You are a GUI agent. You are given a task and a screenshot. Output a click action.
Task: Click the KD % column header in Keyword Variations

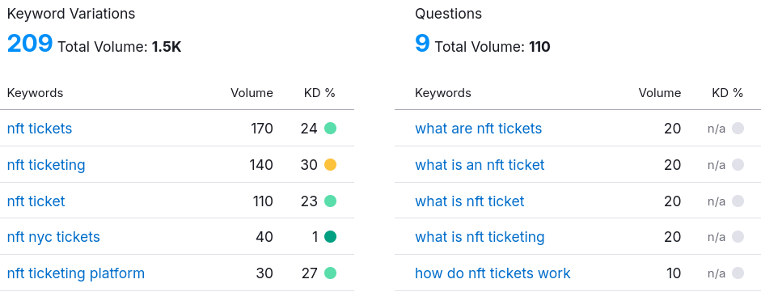pyautogui.click(x=319, y=93)
